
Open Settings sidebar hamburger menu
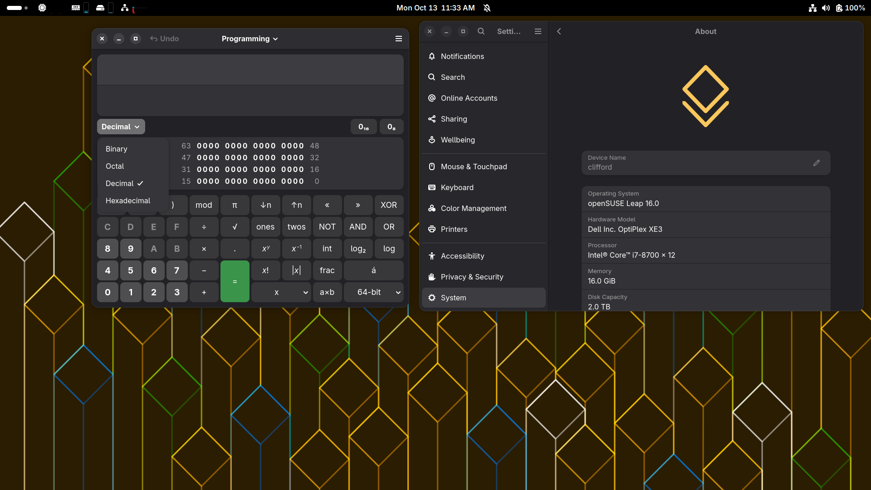coord(538,31)
